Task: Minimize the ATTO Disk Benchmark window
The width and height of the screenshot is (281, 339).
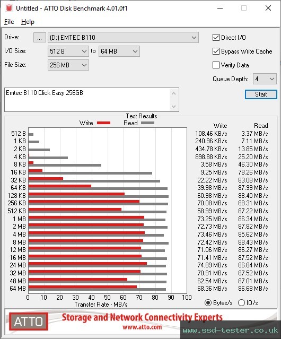Action: [220, 8]
